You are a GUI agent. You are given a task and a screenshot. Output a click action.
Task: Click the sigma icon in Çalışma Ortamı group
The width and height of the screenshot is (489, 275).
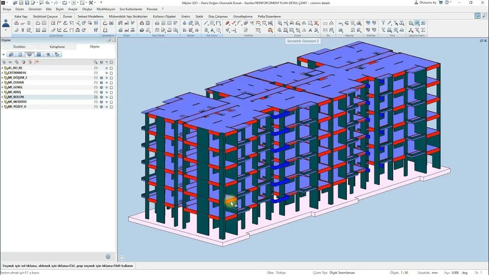coord(423,30)
